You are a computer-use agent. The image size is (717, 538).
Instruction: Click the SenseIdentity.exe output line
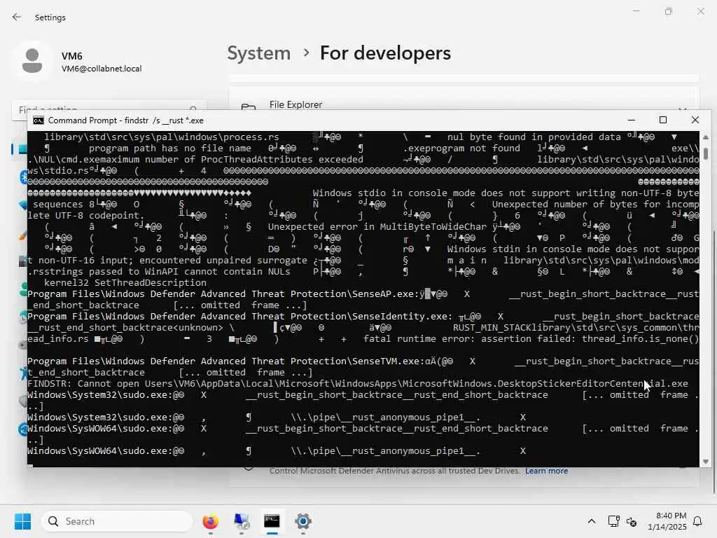pyautogui.click(x=363, y=328)
